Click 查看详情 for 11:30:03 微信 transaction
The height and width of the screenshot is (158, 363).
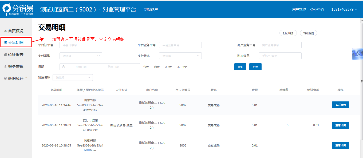(340, 125)
